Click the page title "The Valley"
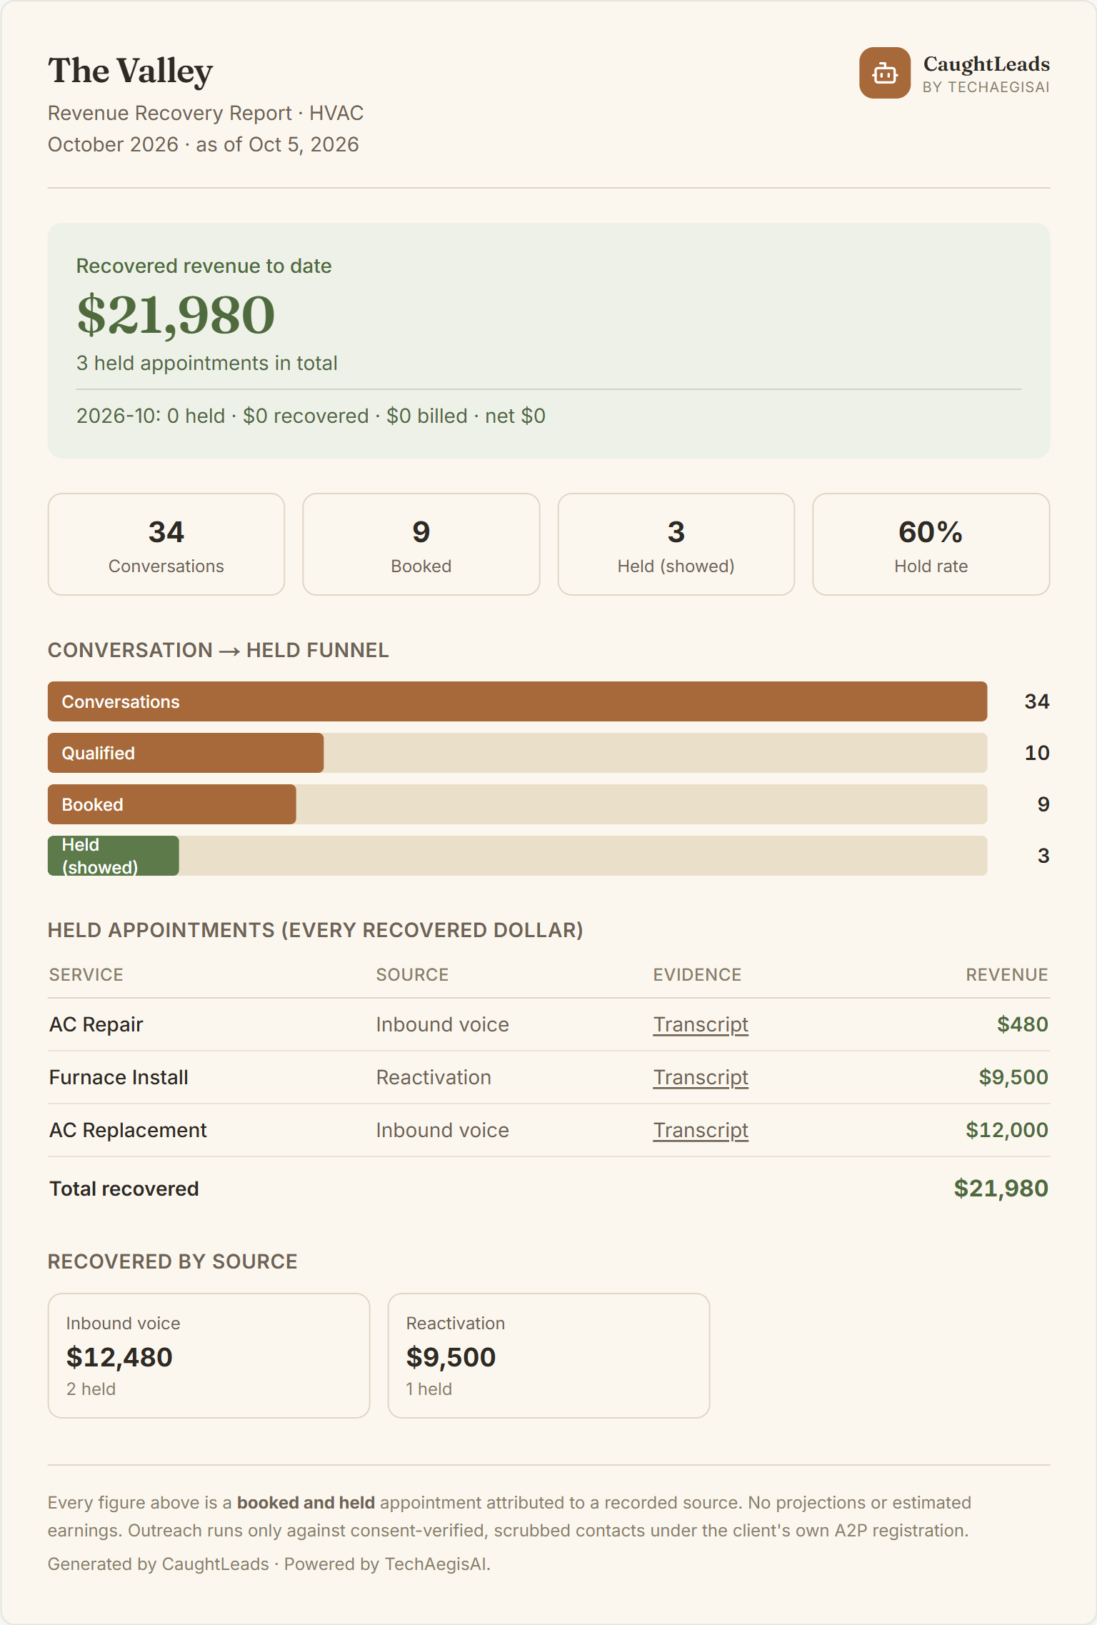The width and height of the screenshot is (1097, 1625). pyautogui.click(x=131, y=71)
